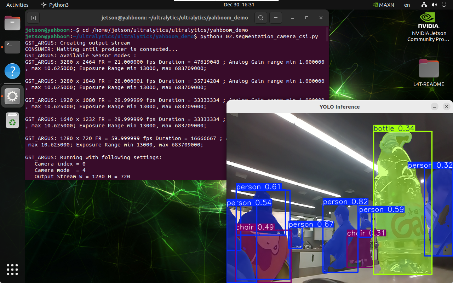Open new tab button in terminal header
The height and width of the screenshot is (283, 453).
(x=33, y=18)
